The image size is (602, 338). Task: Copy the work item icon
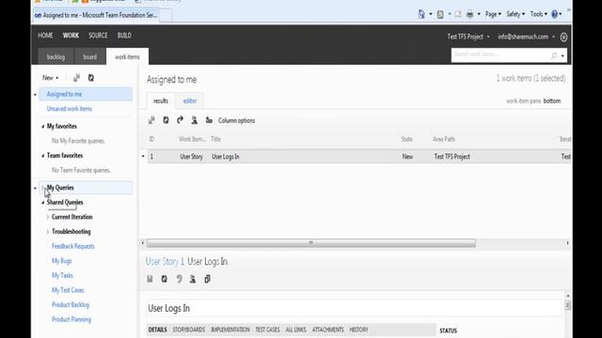click(x=207, y=279)
